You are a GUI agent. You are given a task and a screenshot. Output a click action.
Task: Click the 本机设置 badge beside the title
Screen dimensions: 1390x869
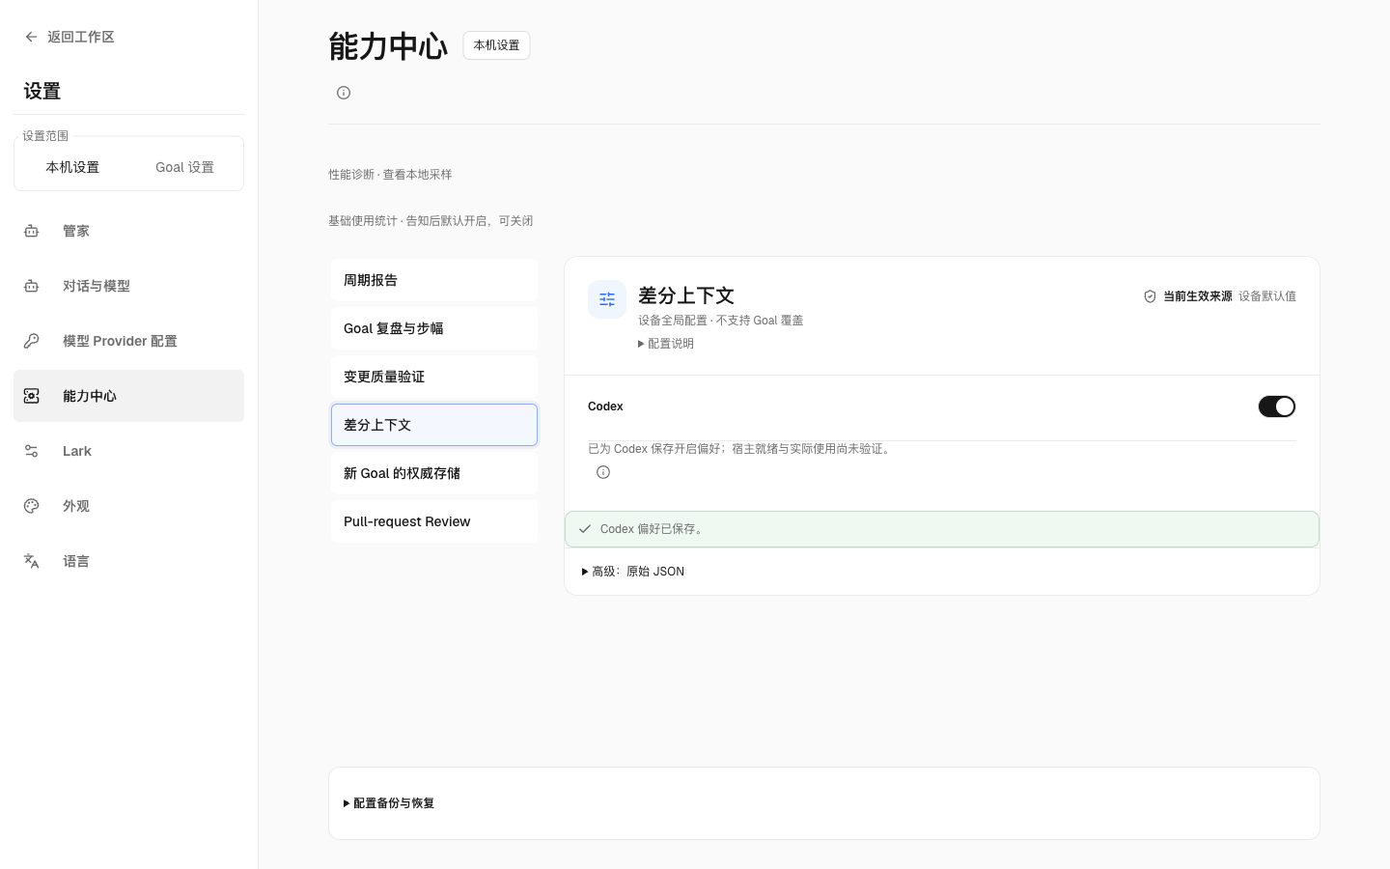tap(496, 45)
